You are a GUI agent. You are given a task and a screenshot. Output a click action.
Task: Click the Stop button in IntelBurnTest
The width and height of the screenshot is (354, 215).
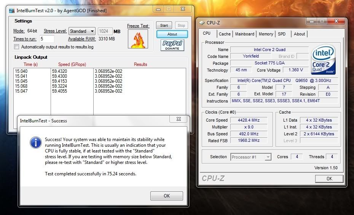181,25
